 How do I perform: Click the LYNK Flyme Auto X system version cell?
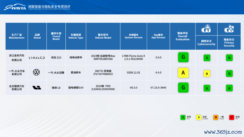coord(133,57)
